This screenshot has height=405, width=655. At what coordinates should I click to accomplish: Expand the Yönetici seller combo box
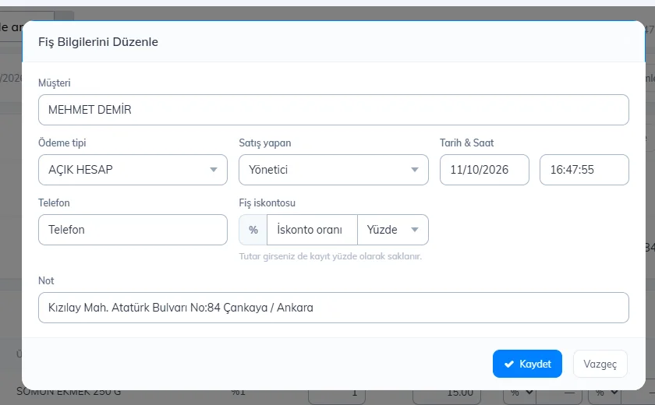pyautogui.click(x=334, y=170)
